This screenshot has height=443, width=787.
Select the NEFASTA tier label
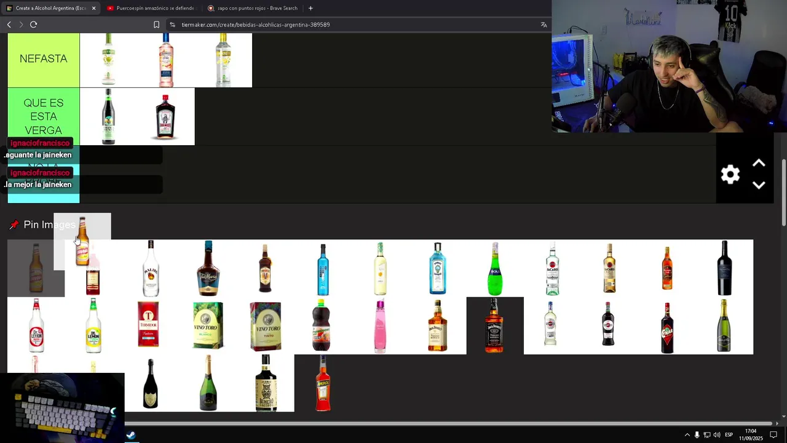coord(44,59)
